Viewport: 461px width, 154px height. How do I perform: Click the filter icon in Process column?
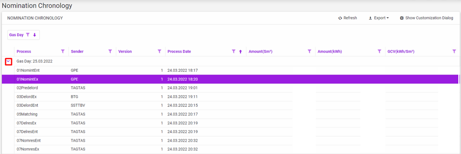(x=63, y=51)
